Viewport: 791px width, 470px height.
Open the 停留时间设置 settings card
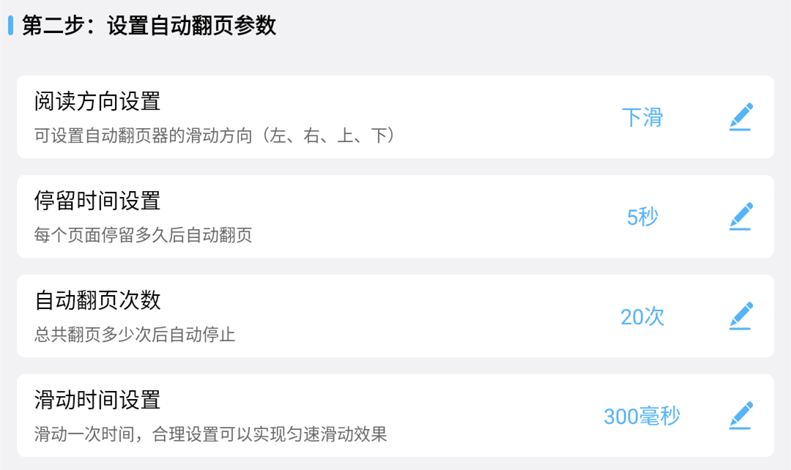coord(395,217)
